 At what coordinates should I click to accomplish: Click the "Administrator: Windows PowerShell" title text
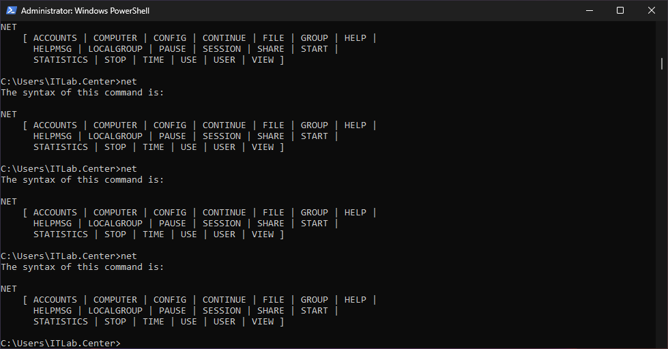[x=85, y=11]
